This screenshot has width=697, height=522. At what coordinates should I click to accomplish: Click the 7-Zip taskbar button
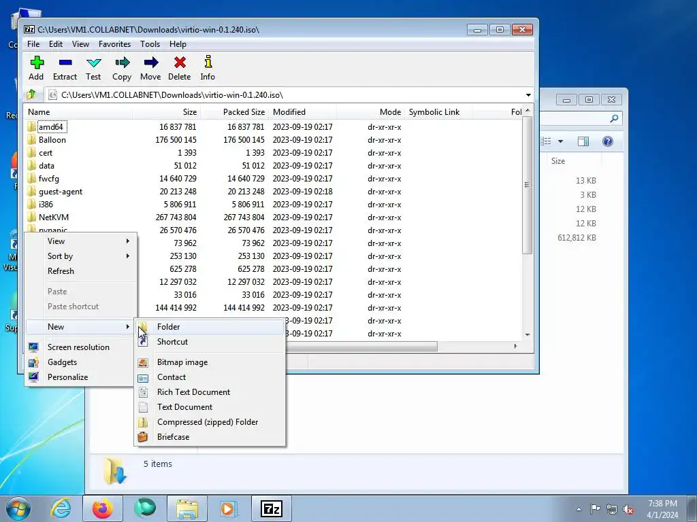pyautogui.click(x=271, y=508)
